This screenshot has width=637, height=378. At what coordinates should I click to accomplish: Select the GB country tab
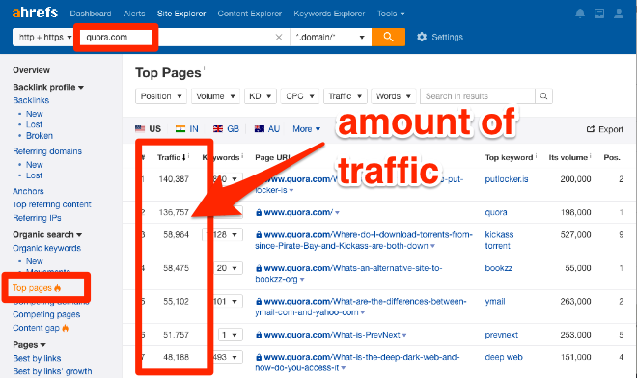tap(226, 129)
